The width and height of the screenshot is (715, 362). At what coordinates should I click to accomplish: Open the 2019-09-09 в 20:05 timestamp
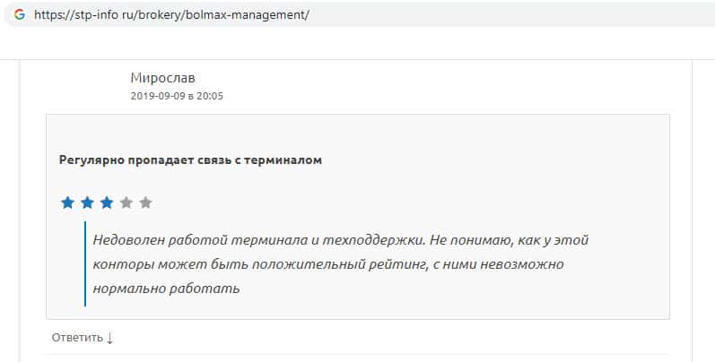coord(176,96)
